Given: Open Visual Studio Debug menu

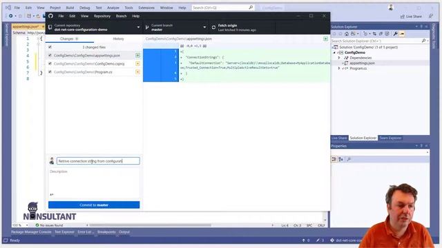Looking at the screenshot, I should (x=84, y=8).
